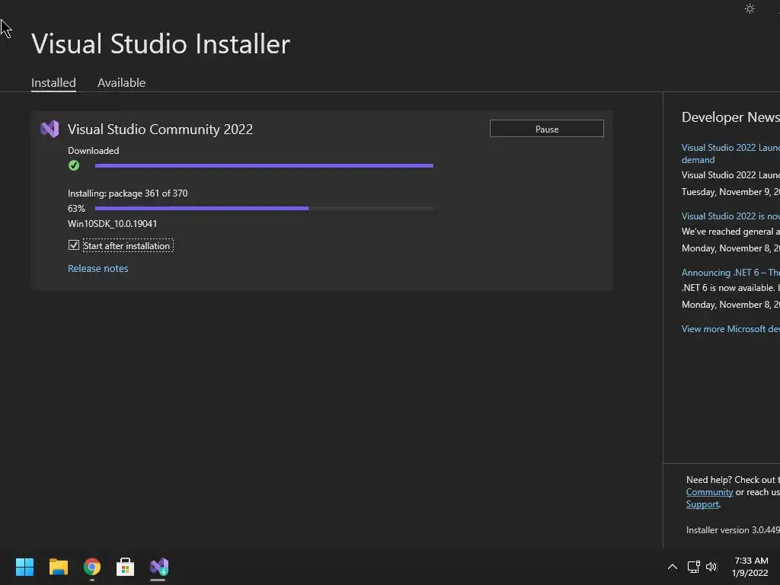Click the green downloaded checkmark icon
The image size is (780, 585).
74,165
